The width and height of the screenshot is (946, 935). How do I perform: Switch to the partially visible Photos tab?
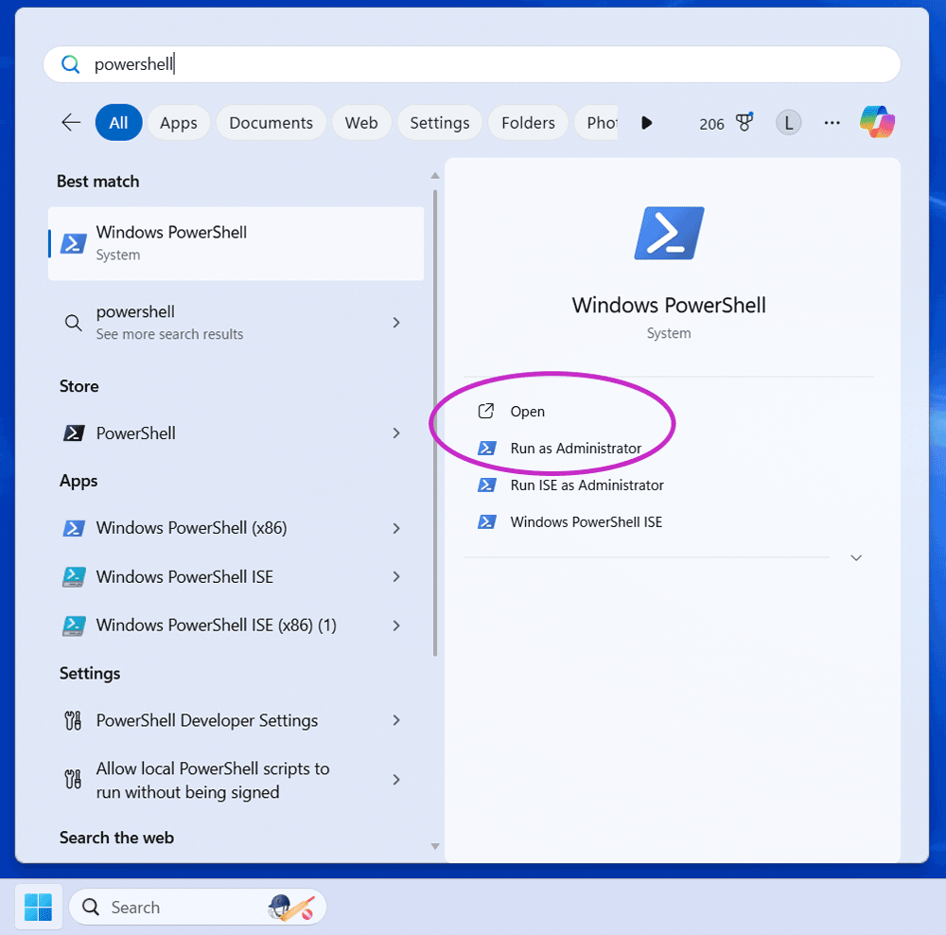[x=597, y=122]
